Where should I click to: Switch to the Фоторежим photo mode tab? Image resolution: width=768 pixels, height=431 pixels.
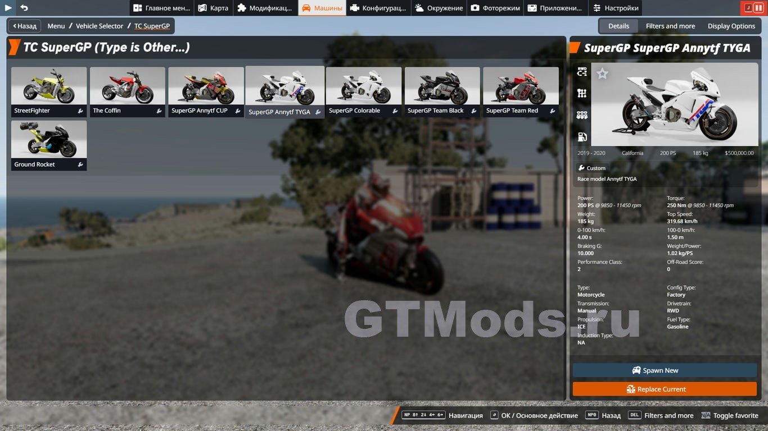495,8
